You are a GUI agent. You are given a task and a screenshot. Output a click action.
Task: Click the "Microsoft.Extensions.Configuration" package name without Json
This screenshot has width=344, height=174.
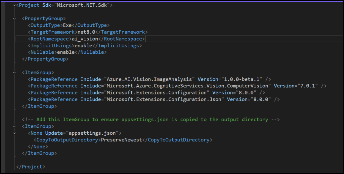pyautogui.click(x=157, y=93)
